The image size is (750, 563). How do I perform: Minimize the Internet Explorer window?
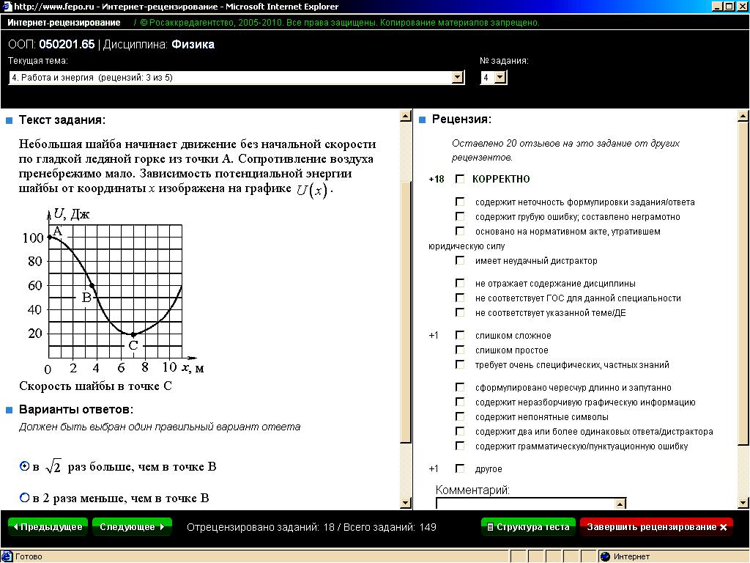point(716,6)
